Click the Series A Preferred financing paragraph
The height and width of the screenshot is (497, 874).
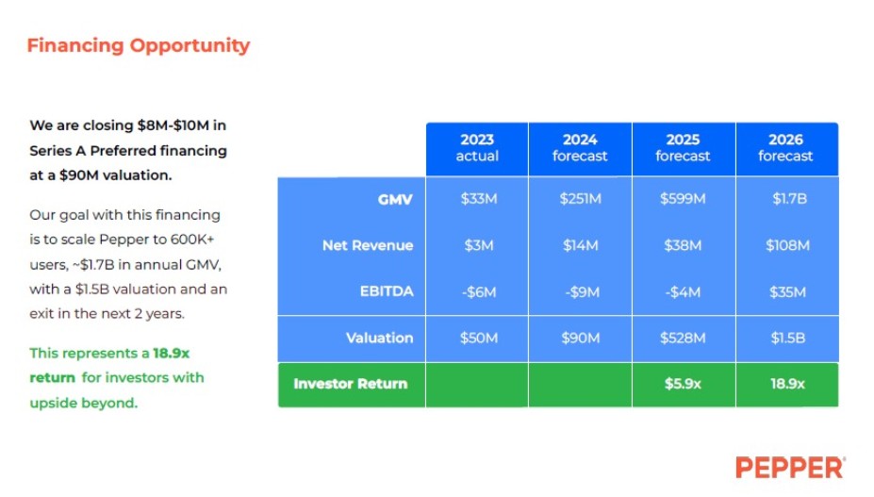[128, 150]
